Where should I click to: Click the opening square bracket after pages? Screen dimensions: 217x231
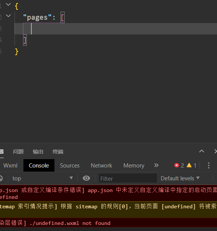pos(62,17)
